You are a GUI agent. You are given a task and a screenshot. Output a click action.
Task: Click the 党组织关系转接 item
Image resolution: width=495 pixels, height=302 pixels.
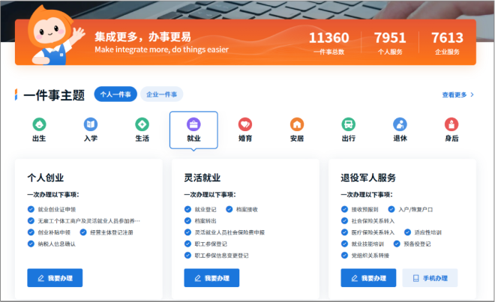click(x=365, y=256)
